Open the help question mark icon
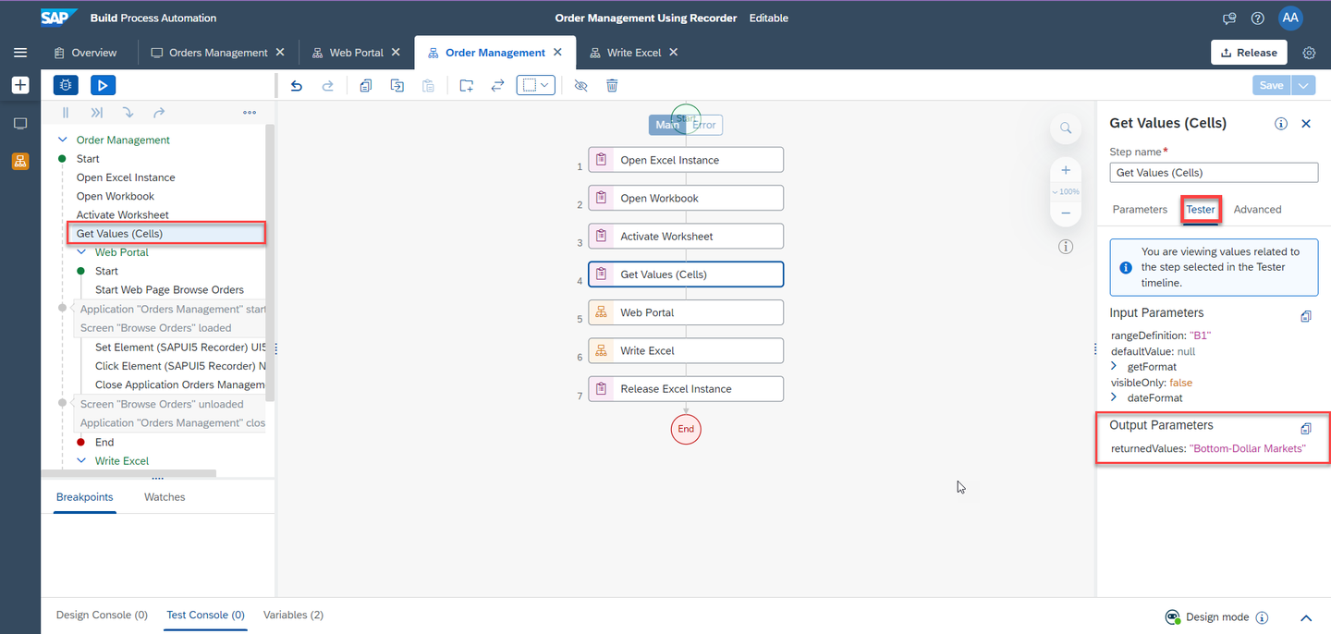 pos(1257,18)
